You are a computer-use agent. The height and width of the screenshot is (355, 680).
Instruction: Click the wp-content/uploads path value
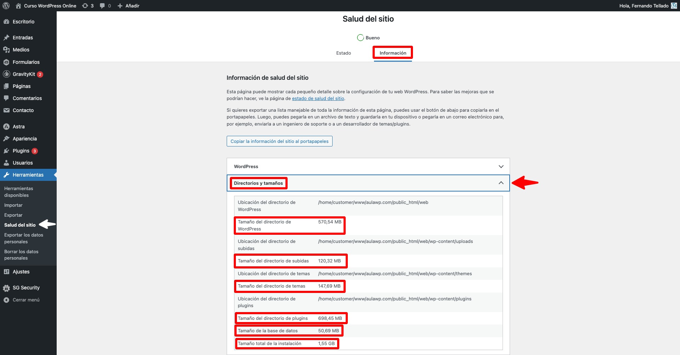click(x=396, y=242)
